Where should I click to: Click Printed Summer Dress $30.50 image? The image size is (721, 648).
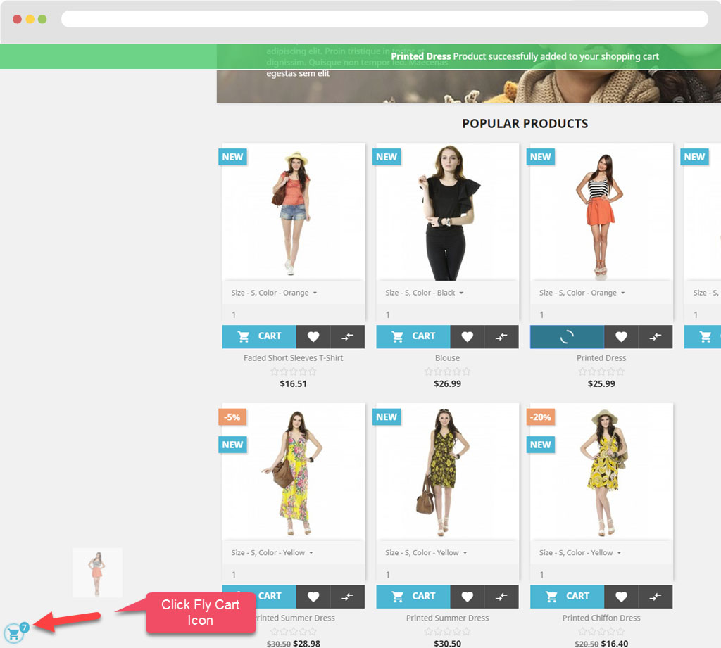click(x=447, y=472)
